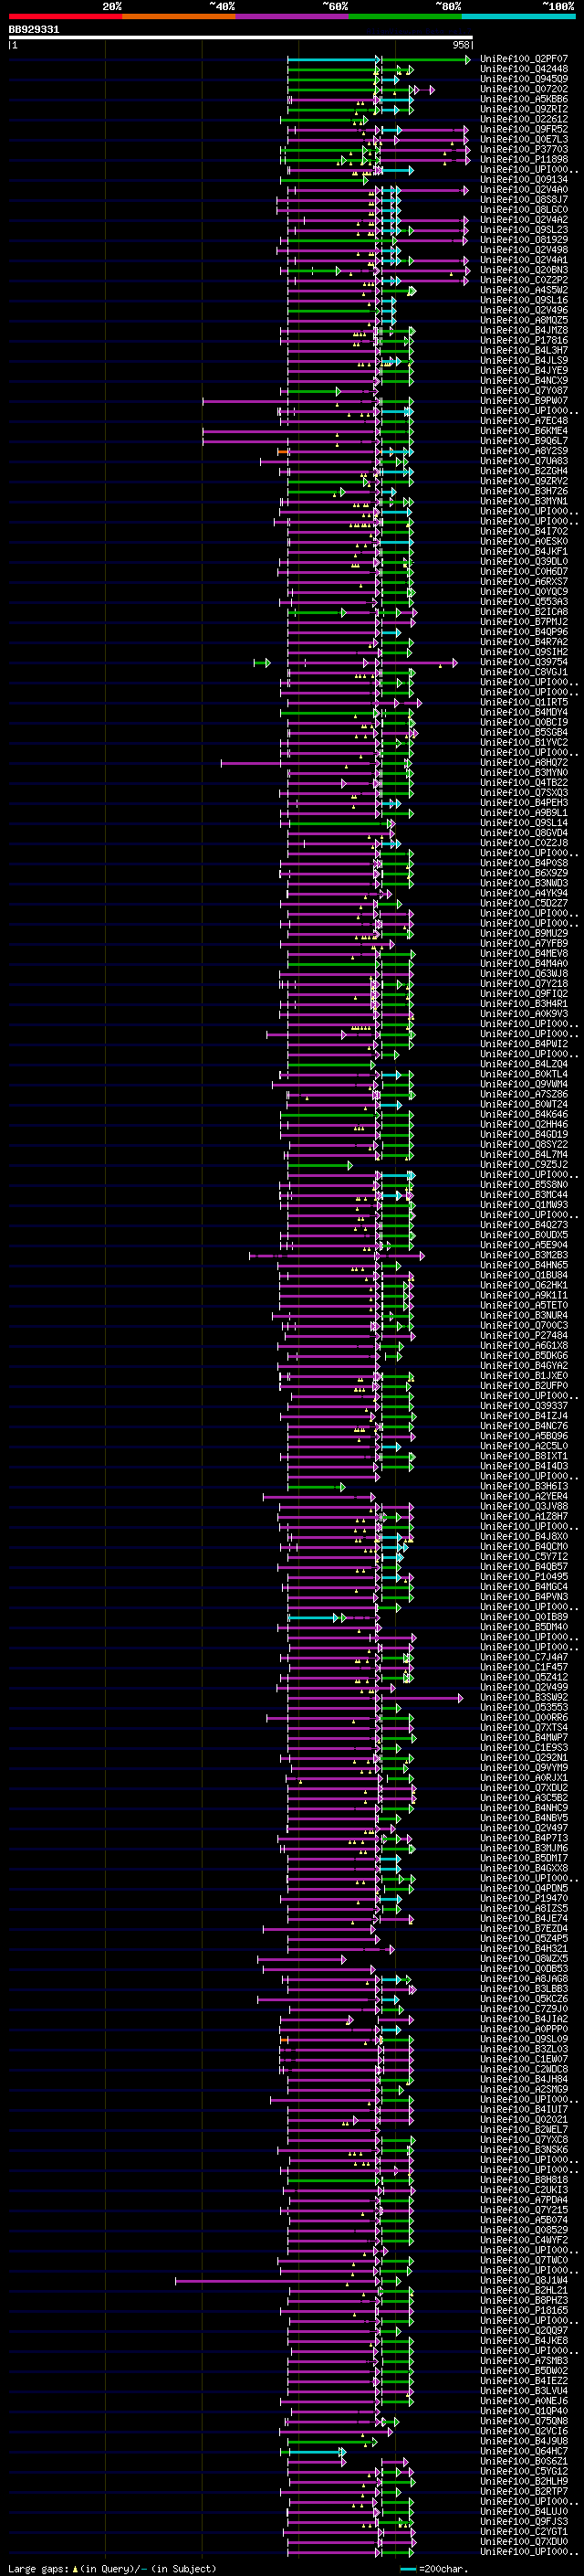The height and width of the screenshot is (2576, 584).
Task: Select the UniRef100_P11898 label
Action: click(x=523, y=159)
